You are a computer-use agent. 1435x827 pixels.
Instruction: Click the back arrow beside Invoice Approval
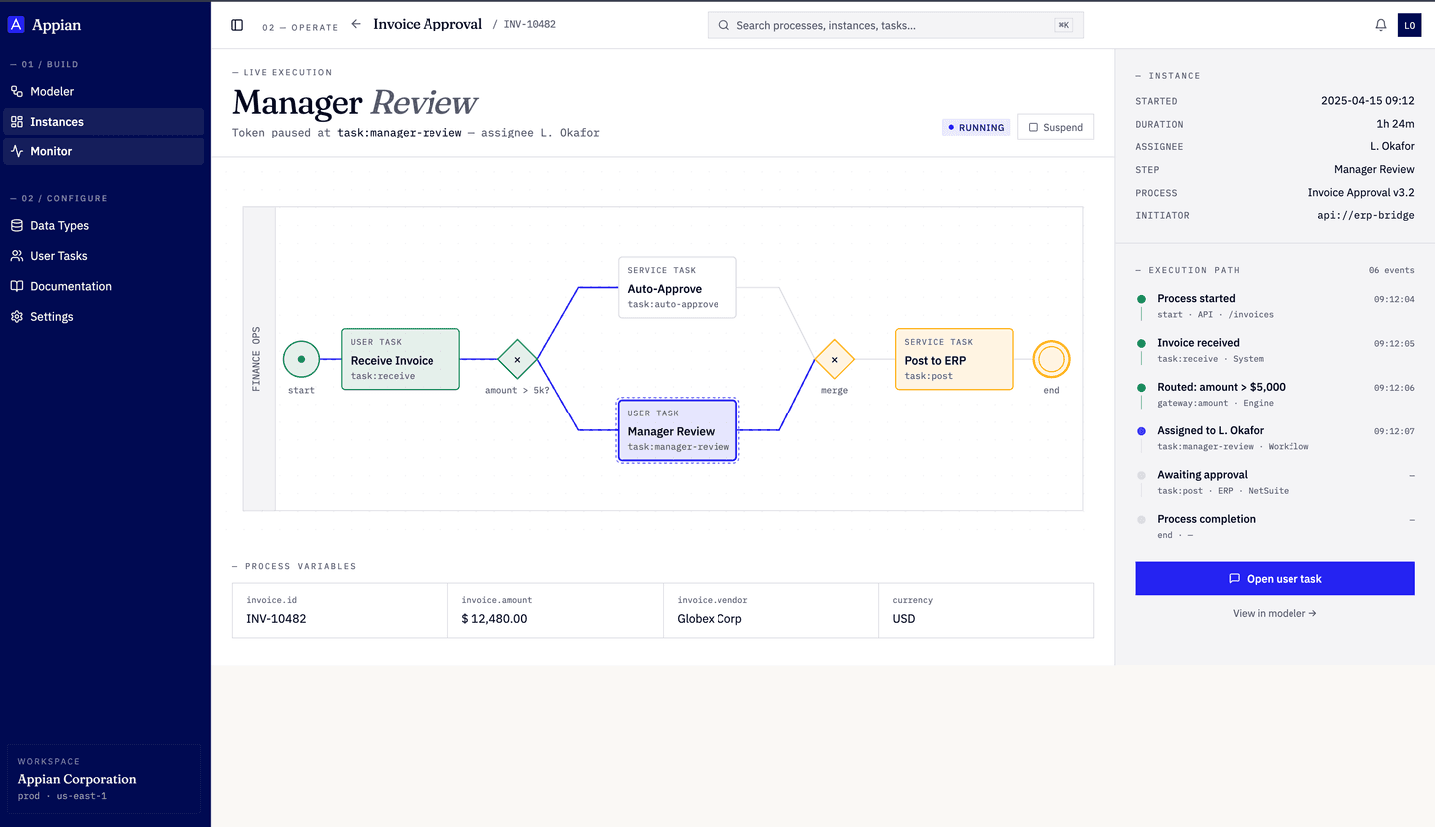click(x=355, y=23)
